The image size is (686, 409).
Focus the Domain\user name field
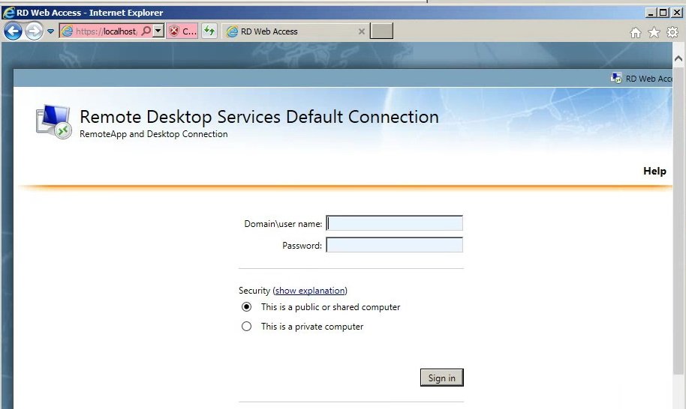point(394,223)
